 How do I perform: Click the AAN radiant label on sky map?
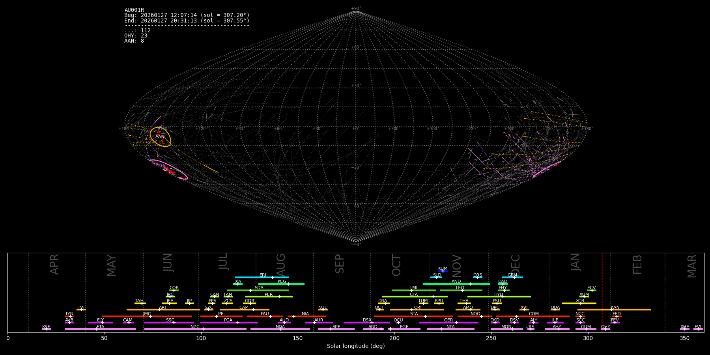[160, 137]
